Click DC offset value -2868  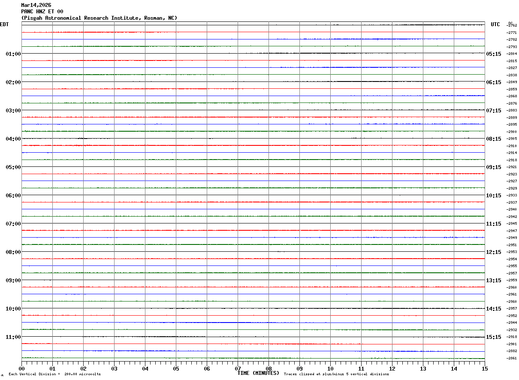[x=512, y=96]
